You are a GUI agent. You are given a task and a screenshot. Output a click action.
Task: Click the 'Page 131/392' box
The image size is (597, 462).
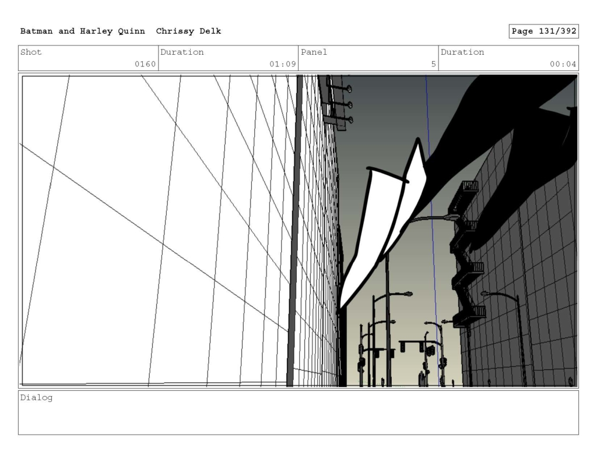[544, 31]
